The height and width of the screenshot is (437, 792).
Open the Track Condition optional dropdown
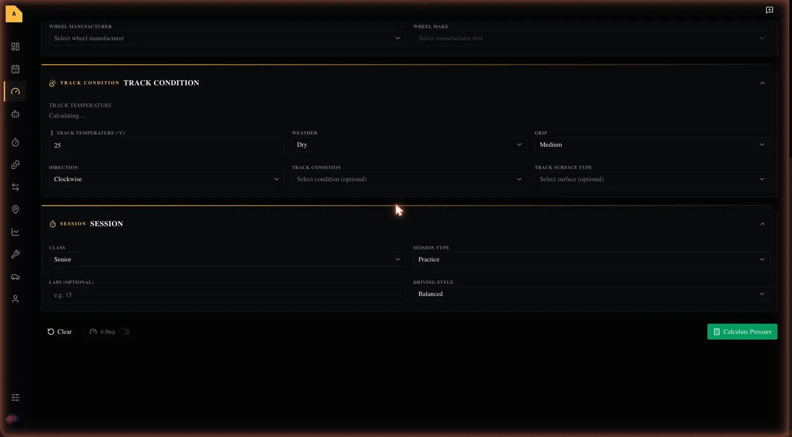click(x=409, y=179)
